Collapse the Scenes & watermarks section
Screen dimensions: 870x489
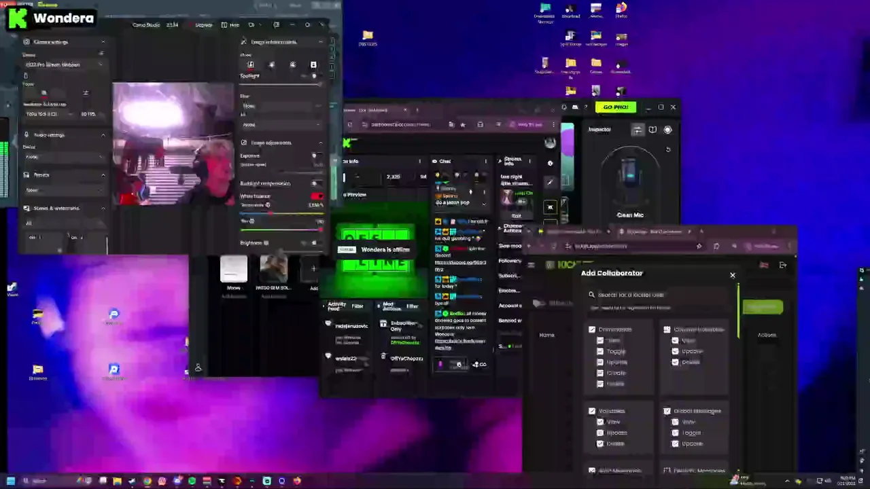103,209
